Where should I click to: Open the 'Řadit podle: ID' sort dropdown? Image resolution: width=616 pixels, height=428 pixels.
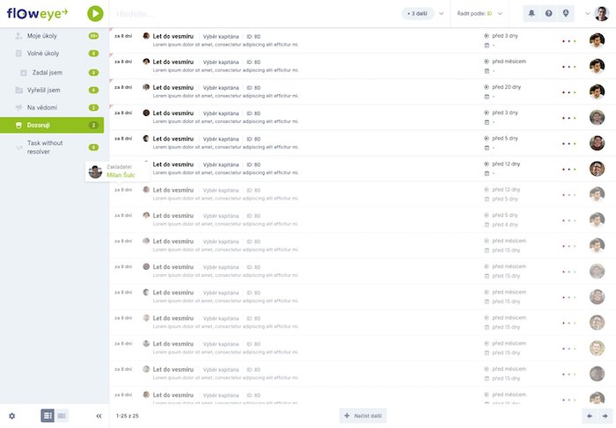(480, 14)
